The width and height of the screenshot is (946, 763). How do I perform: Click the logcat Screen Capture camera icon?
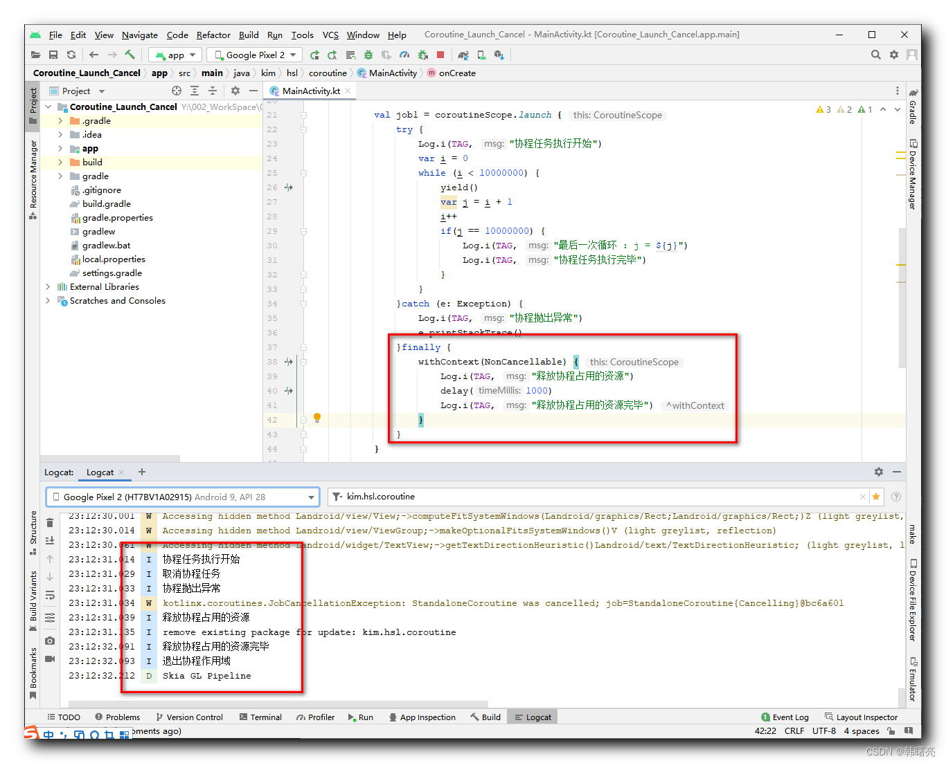[50, 641]
